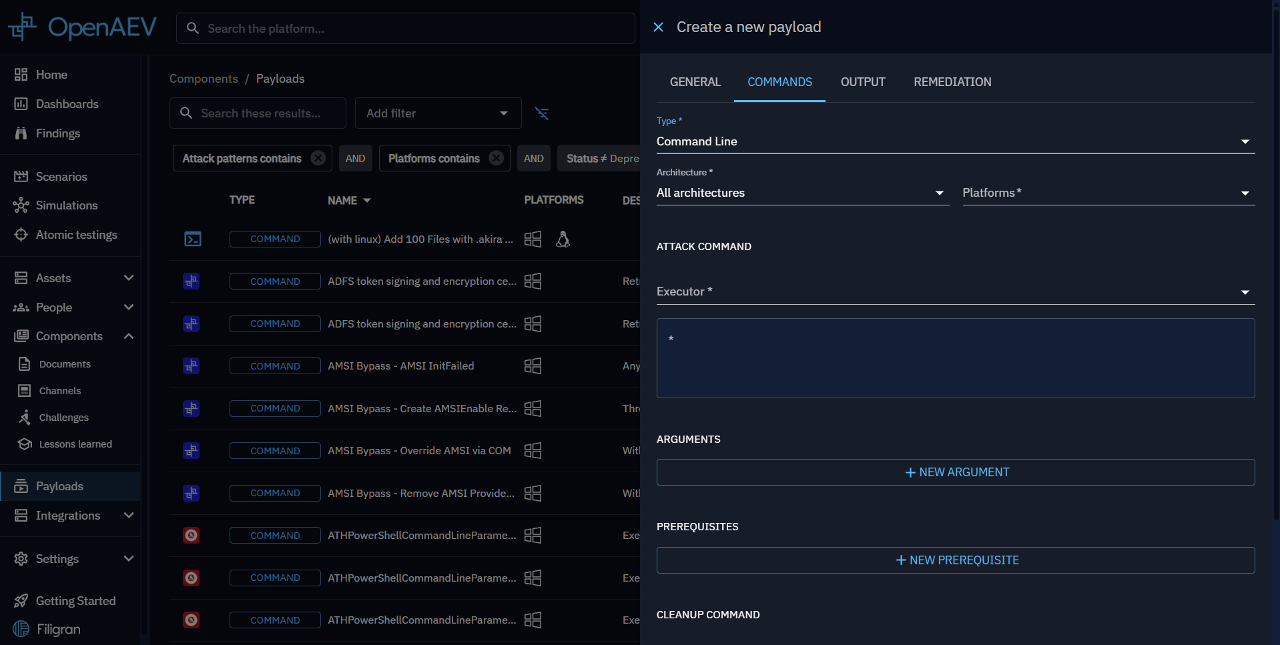Viewport: 1280px width, 645px height.
Task: Click the clear filters icon
Action: tap(542, 113)
